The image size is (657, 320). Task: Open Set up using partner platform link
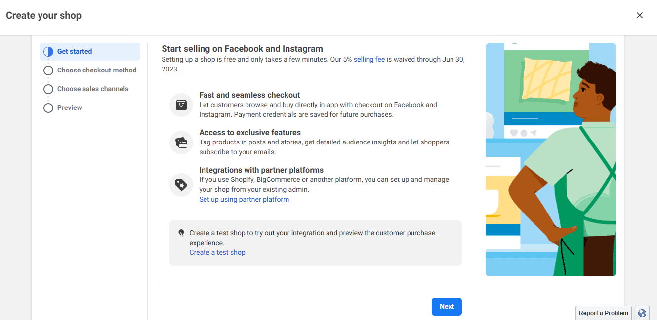pos(244,199)
